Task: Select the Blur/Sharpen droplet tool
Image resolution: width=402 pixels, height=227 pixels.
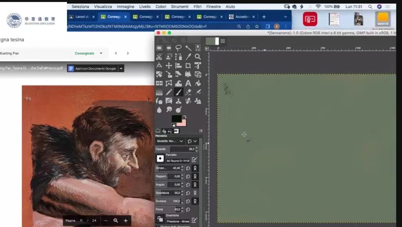Action: pyautogui.click(x=159, y=110)
